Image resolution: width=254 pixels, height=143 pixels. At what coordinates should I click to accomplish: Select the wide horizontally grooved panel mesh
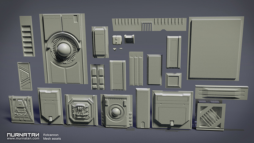[222, 92]
